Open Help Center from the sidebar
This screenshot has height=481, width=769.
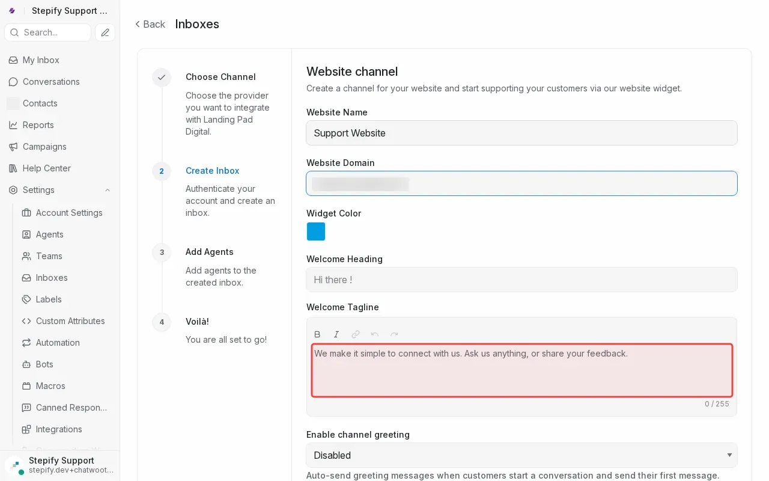(x=46, y=168)
